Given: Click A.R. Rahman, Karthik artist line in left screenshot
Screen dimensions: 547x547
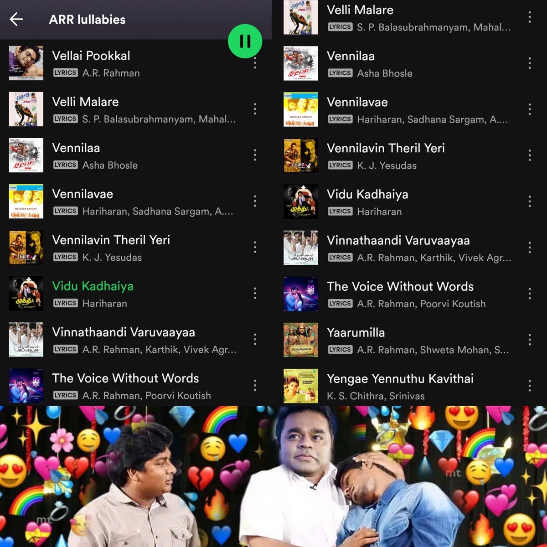Looking at the screenshot, I should [x=159, y=349].
